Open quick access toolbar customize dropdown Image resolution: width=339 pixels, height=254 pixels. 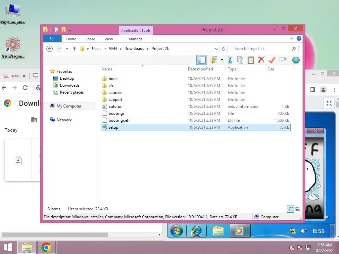coord(70,30)
